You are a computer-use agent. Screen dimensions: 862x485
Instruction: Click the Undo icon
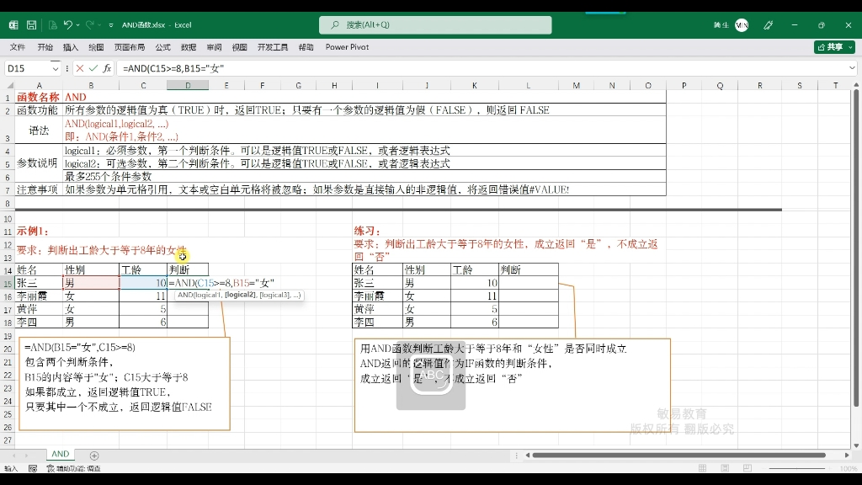tap(67, 26)
